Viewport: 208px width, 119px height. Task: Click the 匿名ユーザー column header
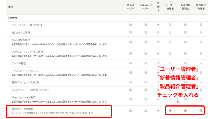tap(131, 7)
